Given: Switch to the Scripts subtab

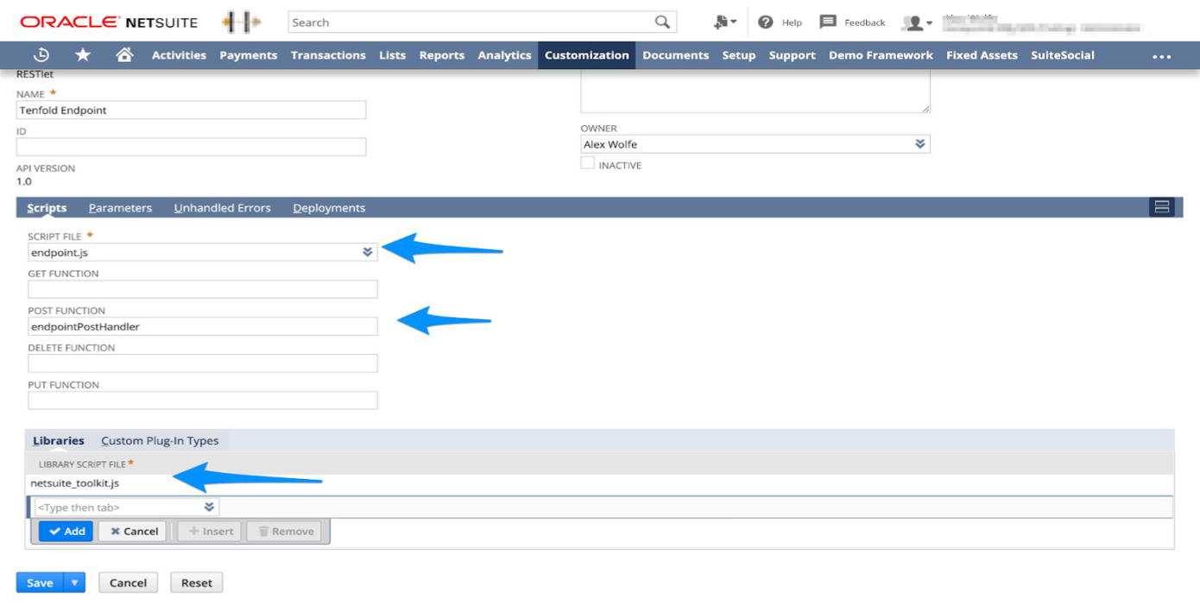Looking at the screenshot, I should (x=47, y=208).
